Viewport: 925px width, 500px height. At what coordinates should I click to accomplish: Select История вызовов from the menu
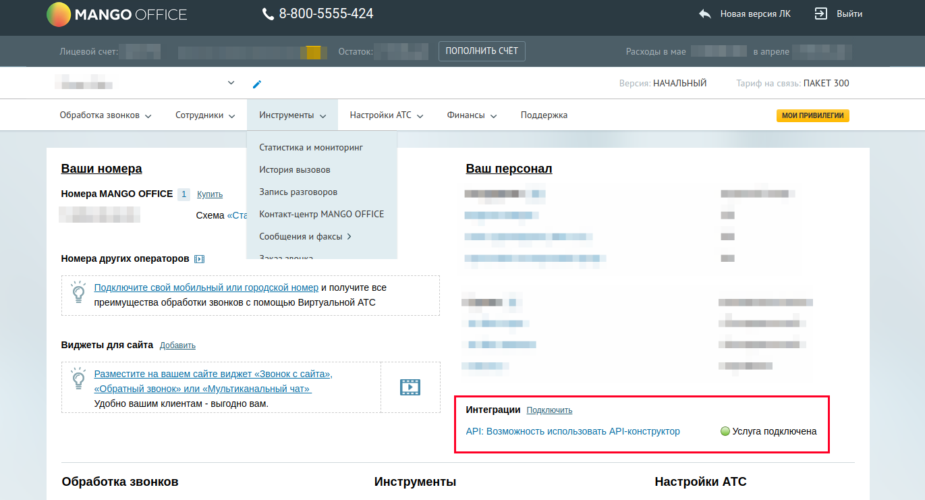click(x=294, y=170)
